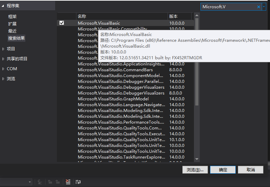
Task: Uncheck the Microsoft.VisualBasic assembly checkbox
Action: 62,23
